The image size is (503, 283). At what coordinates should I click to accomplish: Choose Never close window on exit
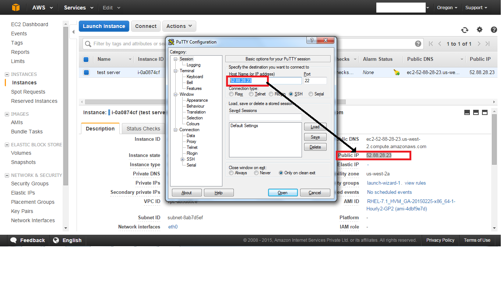pos(256,173)
